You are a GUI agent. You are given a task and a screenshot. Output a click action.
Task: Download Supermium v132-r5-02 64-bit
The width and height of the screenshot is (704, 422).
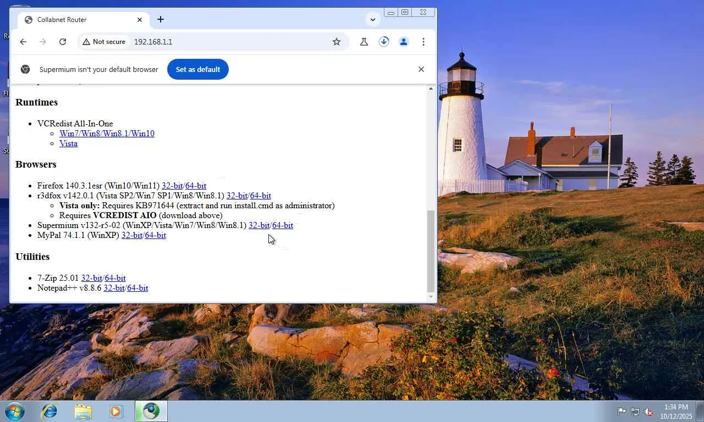pos(283,225)
